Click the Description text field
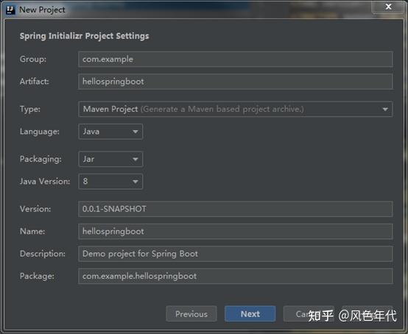Screen dimensions: 408x334 pyautogui.click(x=235, y=254)
